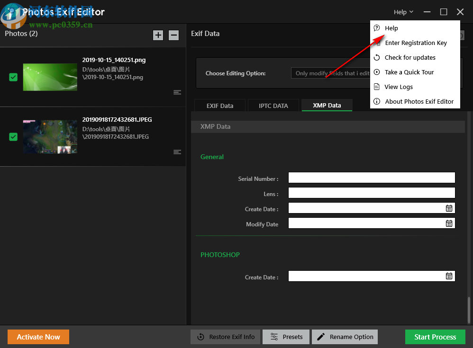Open options menu beside 20190918172432681.JPEG

177,152
